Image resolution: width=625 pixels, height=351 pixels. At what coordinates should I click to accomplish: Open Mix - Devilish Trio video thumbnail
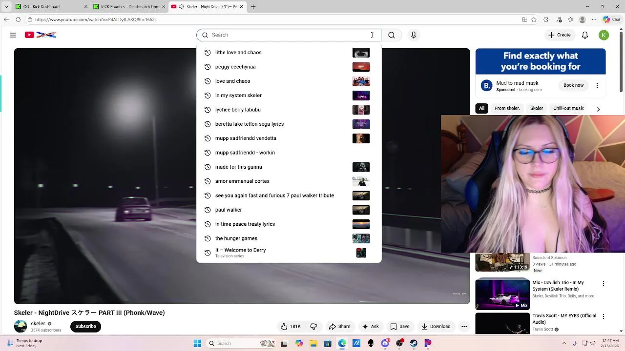point(502,294)
